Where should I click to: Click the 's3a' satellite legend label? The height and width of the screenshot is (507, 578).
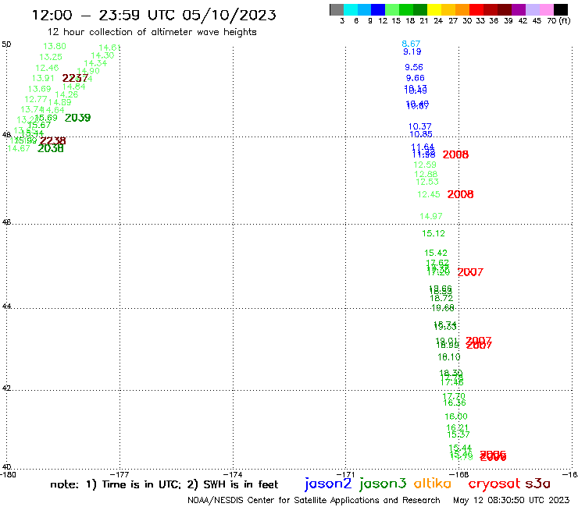(x=537, y=484)
